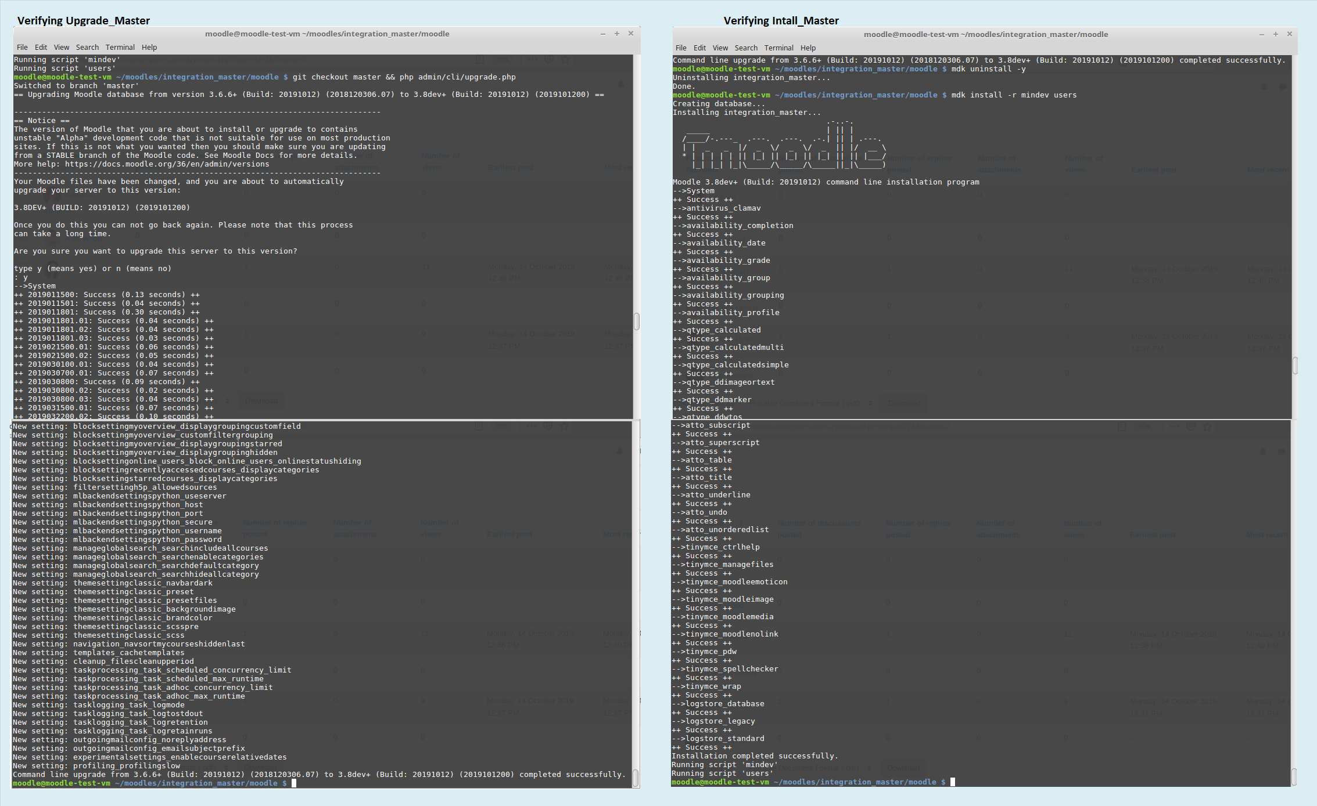Screen dimensions: 1317x806
Task: Click the Install_Master window title bar text
Action: 986,34
